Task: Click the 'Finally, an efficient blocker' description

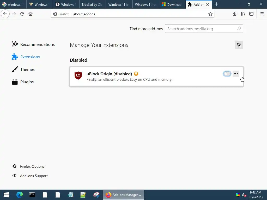Action: pyautogui.click(x=129, y=80)
